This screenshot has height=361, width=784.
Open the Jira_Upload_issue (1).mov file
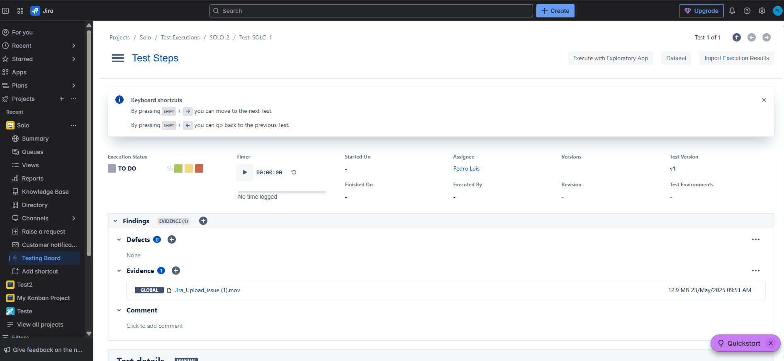[x=207, y=290]
